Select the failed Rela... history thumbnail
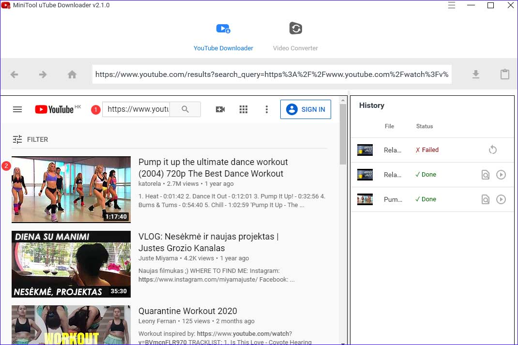 point(365,150)
